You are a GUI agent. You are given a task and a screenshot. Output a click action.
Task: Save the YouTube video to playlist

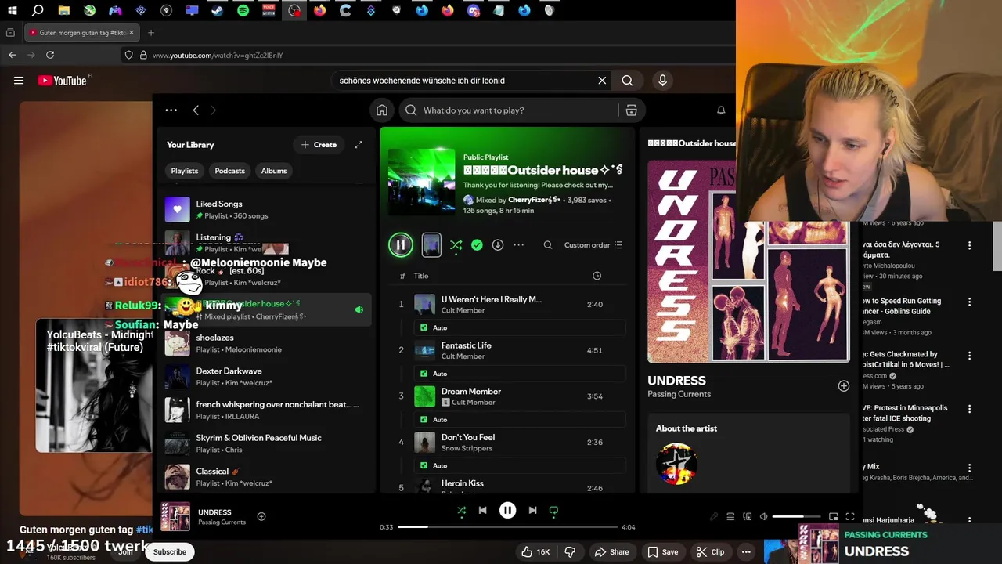(662, 551)
